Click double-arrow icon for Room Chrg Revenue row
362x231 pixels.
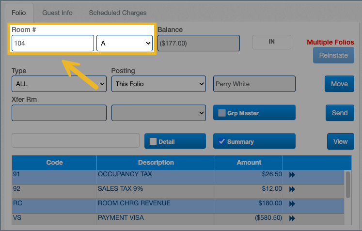292,204
